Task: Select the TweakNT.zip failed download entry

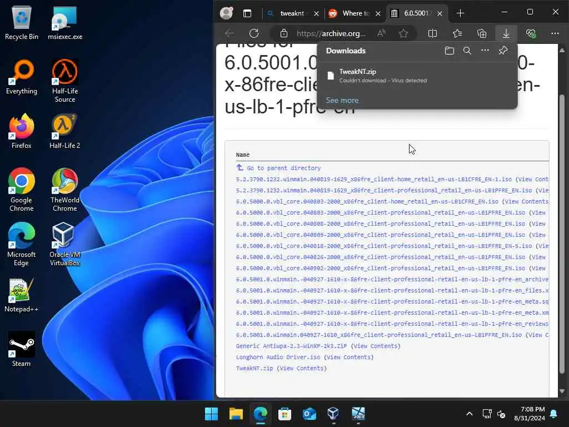Action: click(x=417, y=76)
